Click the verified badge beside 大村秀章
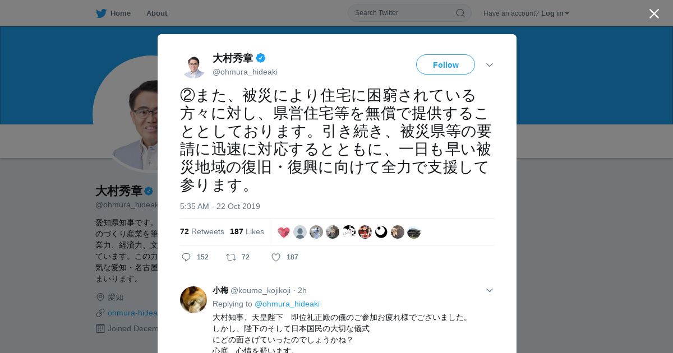The height and width of the screenshot is (353, 673). [261, 58]
